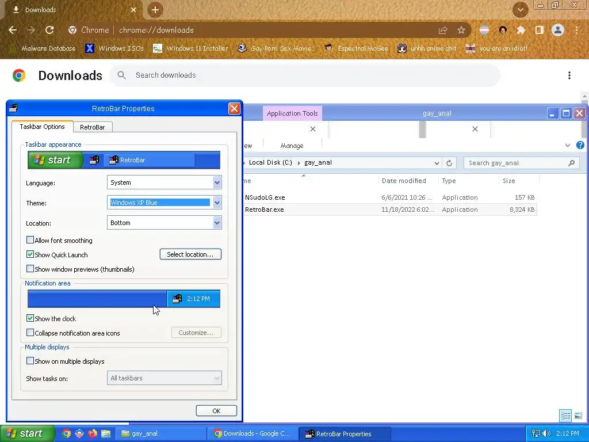Click the search magnifier in gay_anal search

pos(571,163)
